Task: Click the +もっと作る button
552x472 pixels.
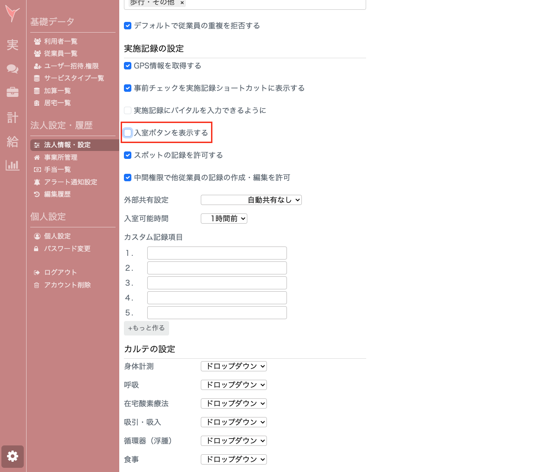Action: (x=146, y=328)
